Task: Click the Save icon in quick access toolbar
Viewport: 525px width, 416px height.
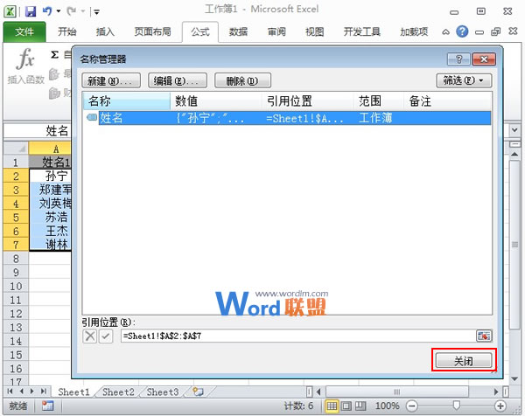Action: point(30,11)
